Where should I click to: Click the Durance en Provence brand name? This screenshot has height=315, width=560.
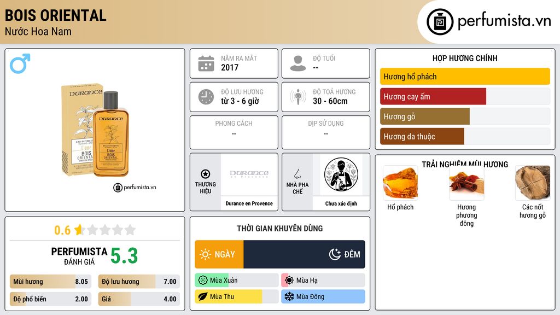tap(249, 203)
